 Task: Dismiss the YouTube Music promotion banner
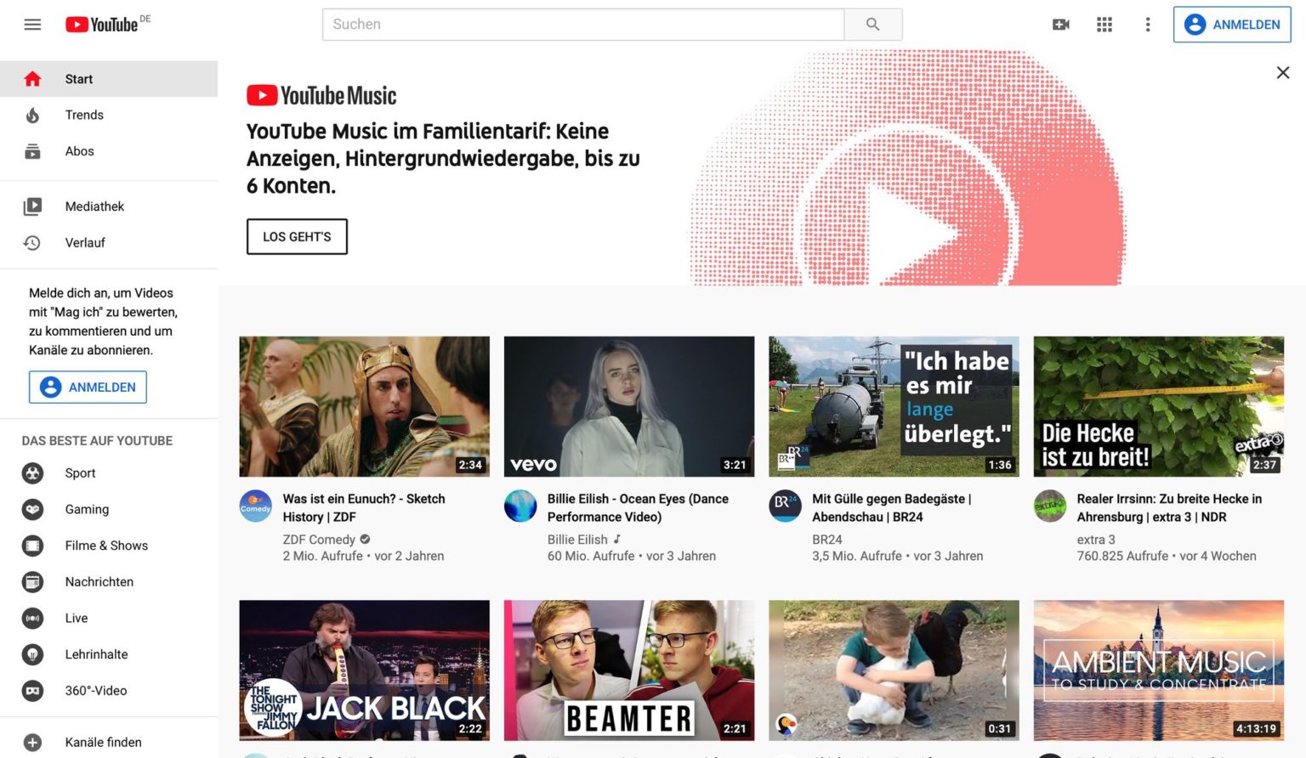1283,72
